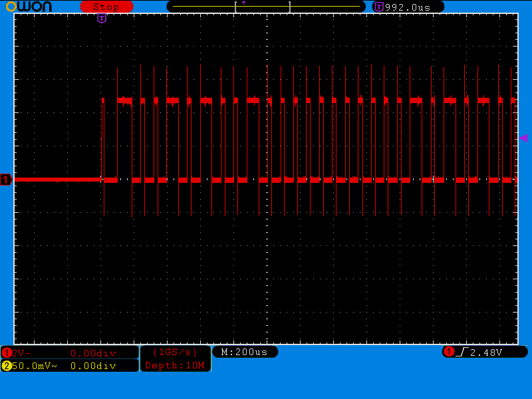Open the Depth:10M record length setting
The height and width of the screenshot is (399, 532).
click(175, 365)
